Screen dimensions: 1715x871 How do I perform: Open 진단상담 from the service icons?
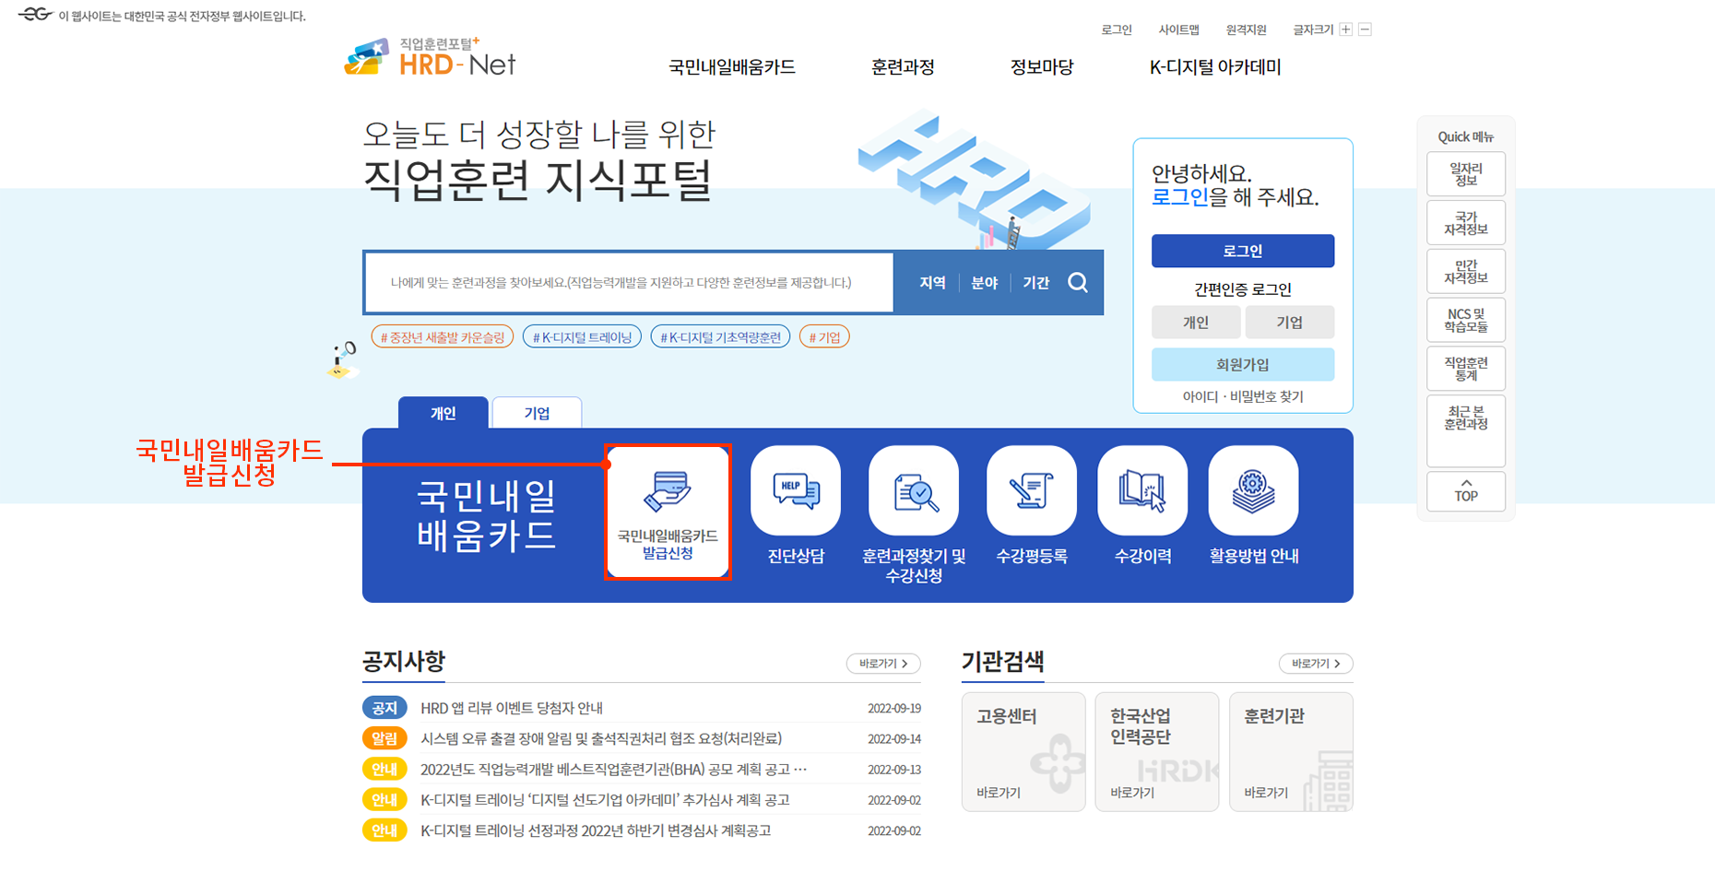(795, 490)
